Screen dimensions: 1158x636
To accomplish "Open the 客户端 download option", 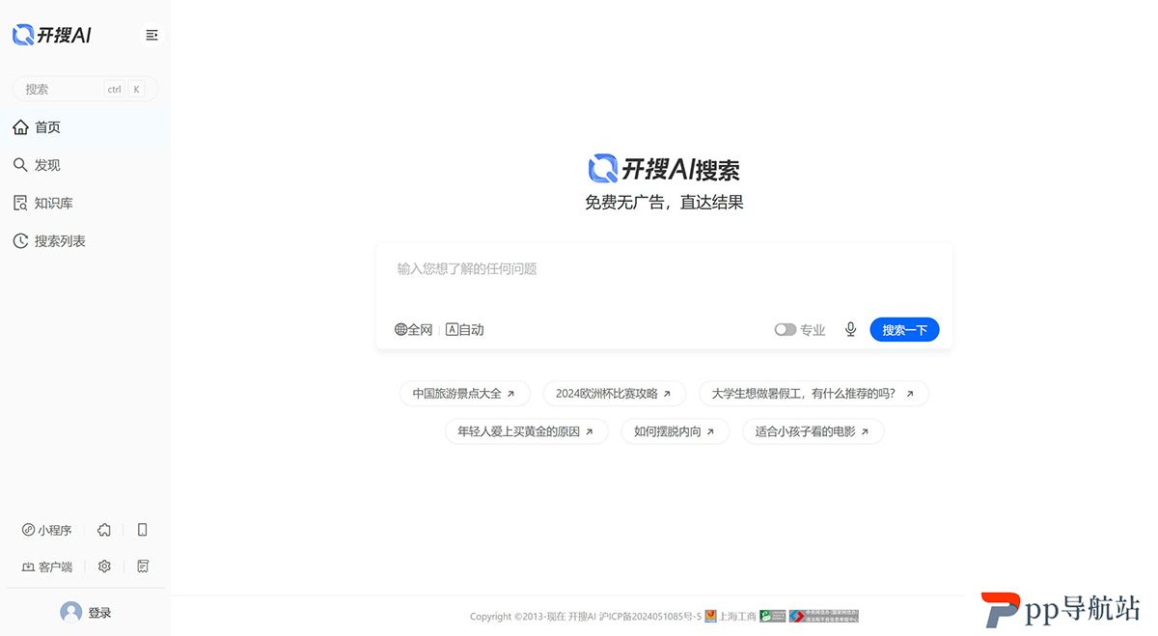I will click(46, 567).
